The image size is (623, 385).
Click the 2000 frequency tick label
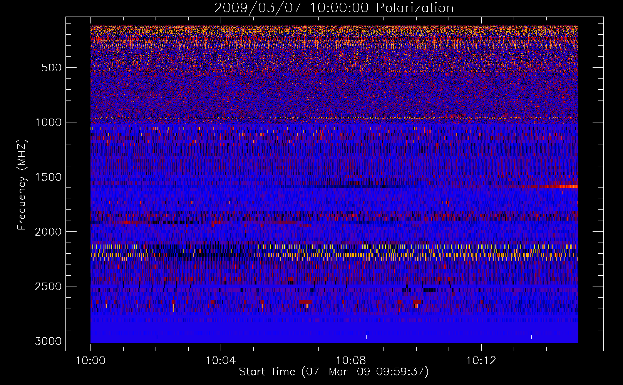click(x=48, y=232)
